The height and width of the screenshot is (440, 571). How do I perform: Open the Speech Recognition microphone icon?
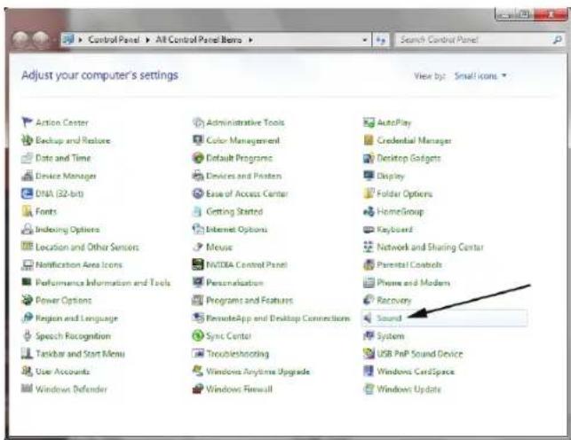[27, 335]
